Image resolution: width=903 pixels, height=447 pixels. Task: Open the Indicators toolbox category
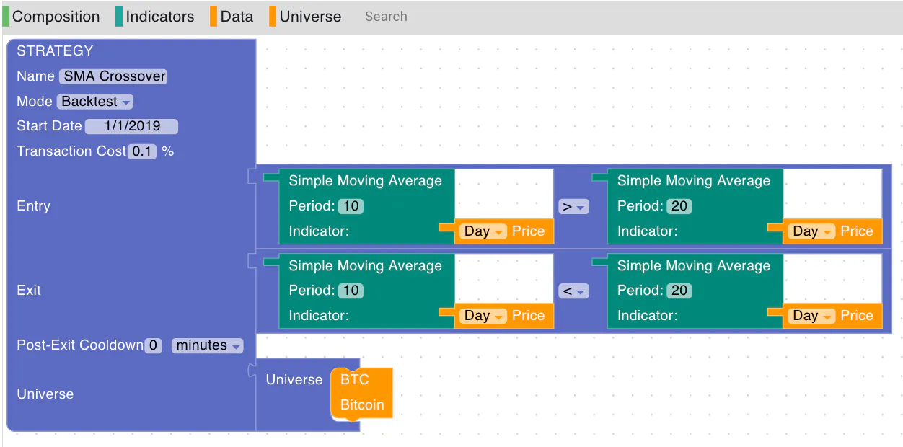coord(155,17)
